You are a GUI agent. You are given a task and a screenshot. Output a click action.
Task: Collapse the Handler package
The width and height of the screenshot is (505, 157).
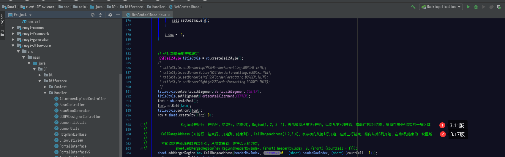pyautogui.click(x=45, y=93)
